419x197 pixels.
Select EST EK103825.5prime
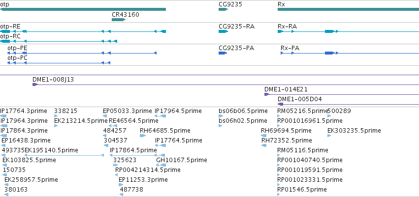[4, 165]
